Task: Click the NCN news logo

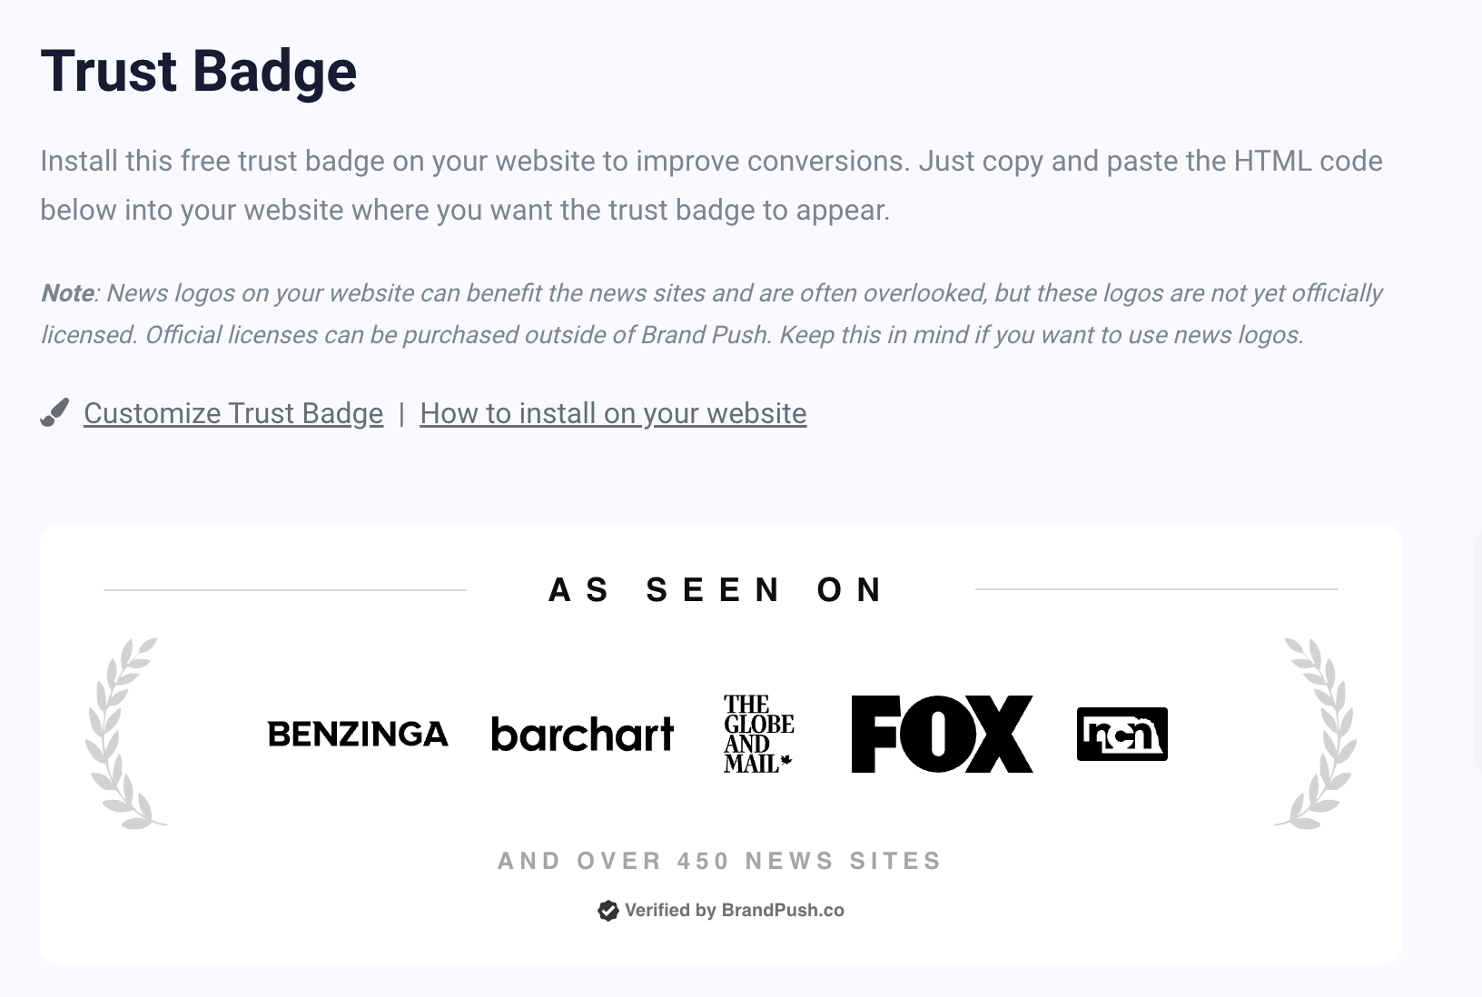Action: point(1121,734)
